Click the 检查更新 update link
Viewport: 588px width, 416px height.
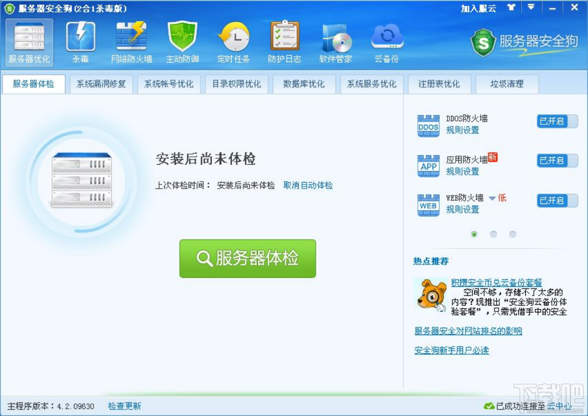pos(124,405)
